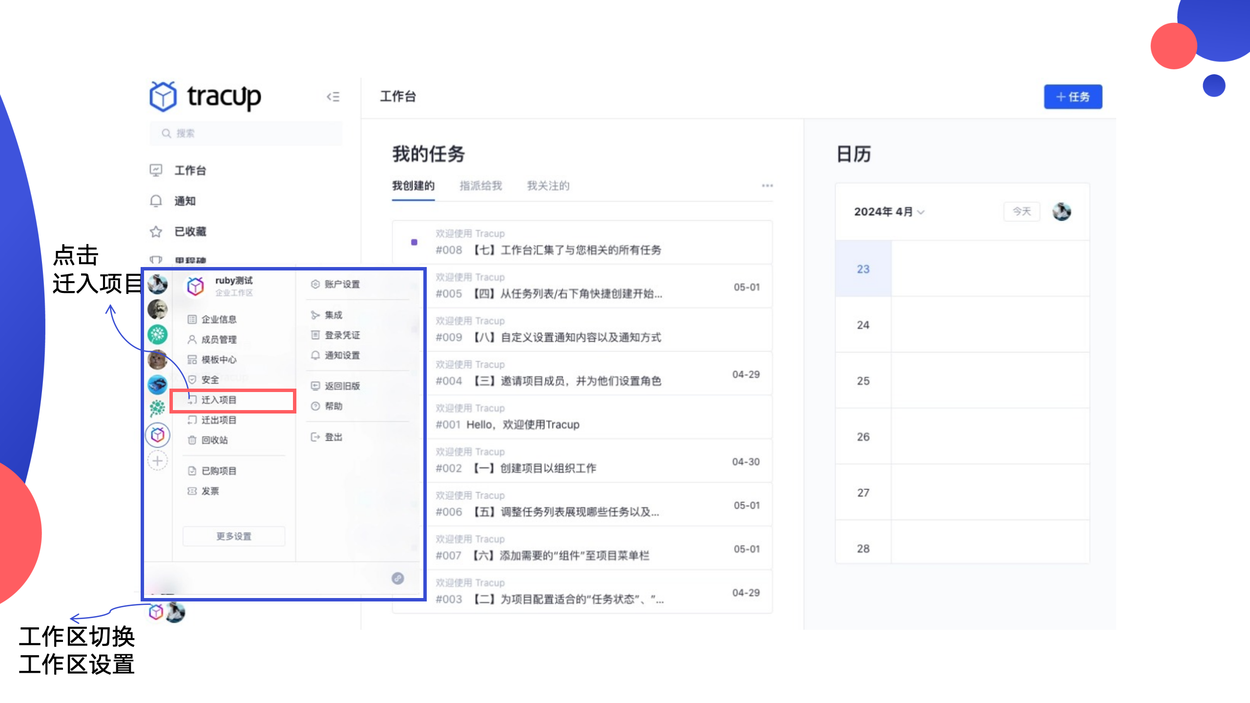
Task: Open the 2024年4月 month dropdown
Action: [x=889, y=211]
